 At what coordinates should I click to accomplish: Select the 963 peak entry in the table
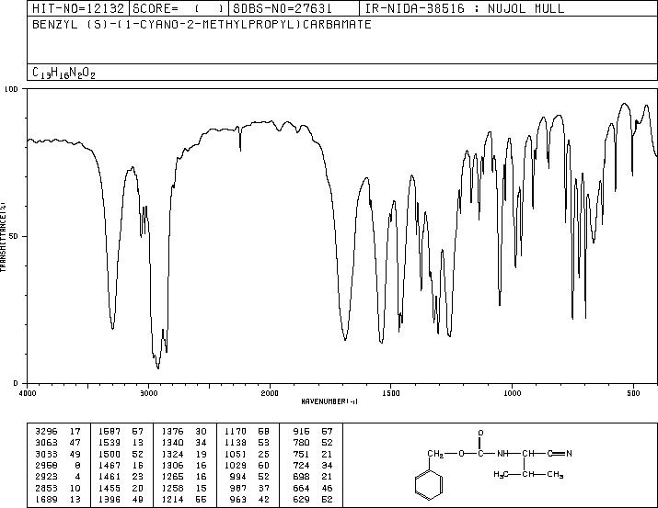click(x=249, y=499)
